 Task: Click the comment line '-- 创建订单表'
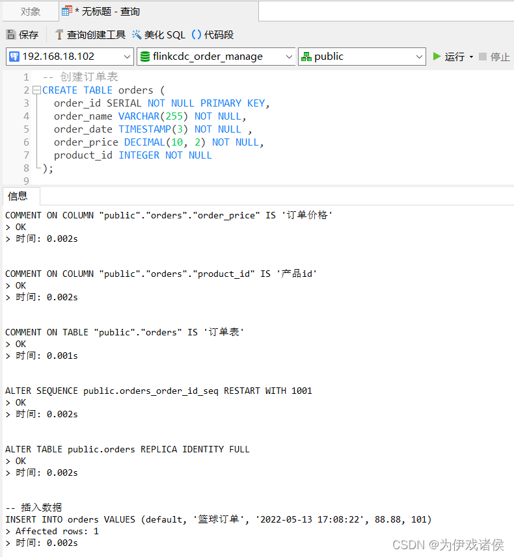81,77
